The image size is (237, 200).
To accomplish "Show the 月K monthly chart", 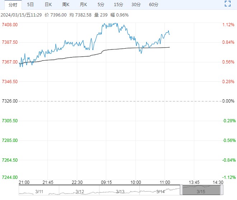I will 83,5.
